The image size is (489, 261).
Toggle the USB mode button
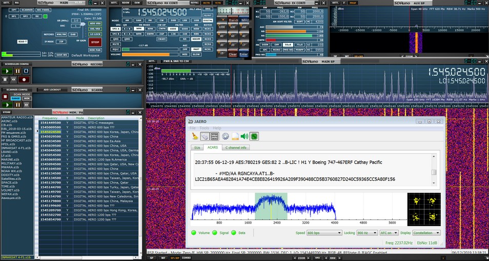196,20
